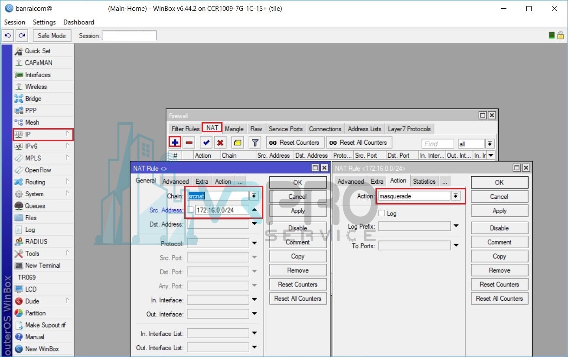Open the Session menu
This screenshot has height=357, width=568.
pyautogui.click(x=15, y=22)
